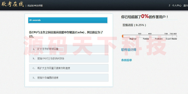Screen dimensions: 188x94
Task: Select answer D 提高外存储器的速度
Action: (x=69, y=78)
